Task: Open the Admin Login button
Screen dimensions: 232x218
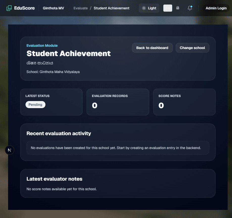Action: [216, 8]
